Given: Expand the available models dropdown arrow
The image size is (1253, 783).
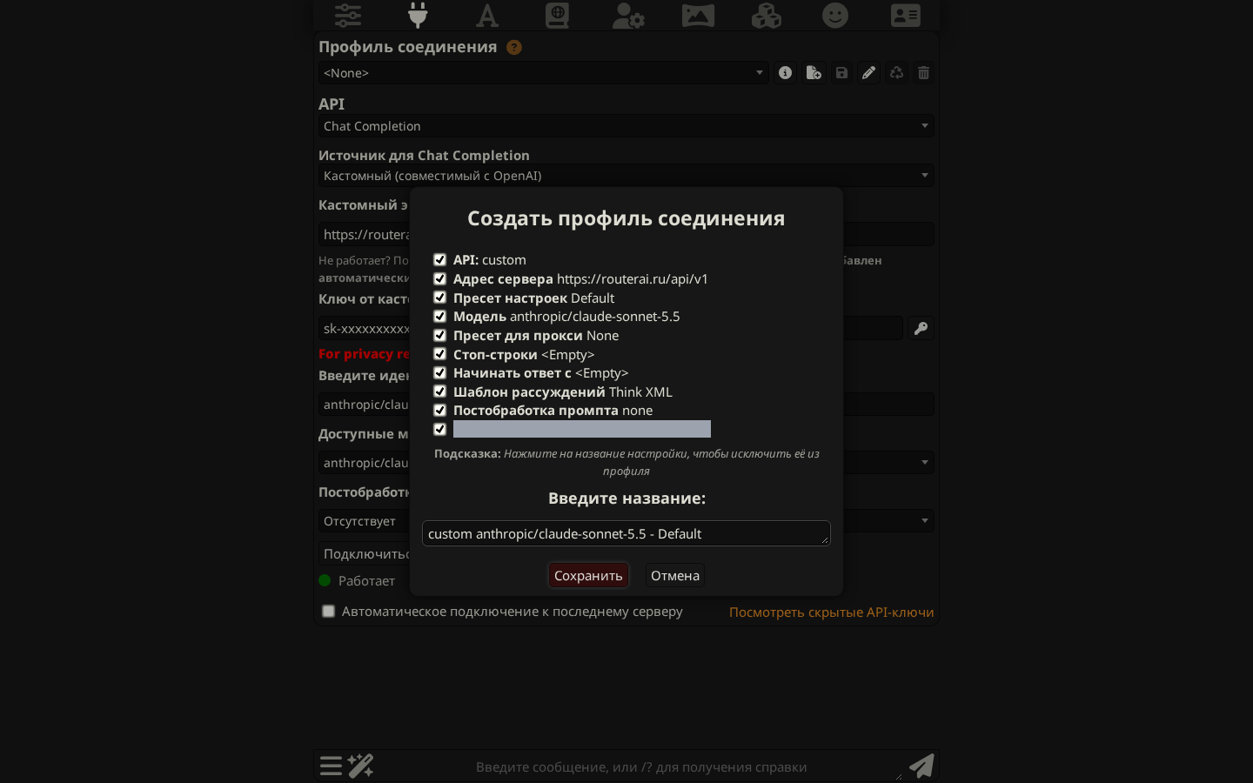Looking at the screenshot, I should coord(924,463).
